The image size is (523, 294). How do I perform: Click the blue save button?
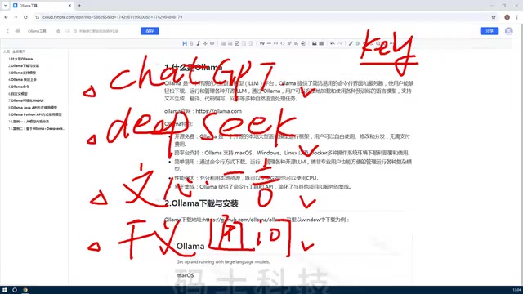pos(150,31)
